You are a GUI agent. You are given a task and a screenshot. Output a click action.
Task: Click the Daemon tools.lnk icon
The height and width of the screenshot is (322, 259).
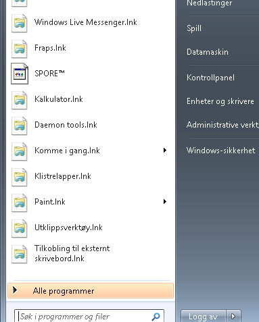tap(20, 126)
